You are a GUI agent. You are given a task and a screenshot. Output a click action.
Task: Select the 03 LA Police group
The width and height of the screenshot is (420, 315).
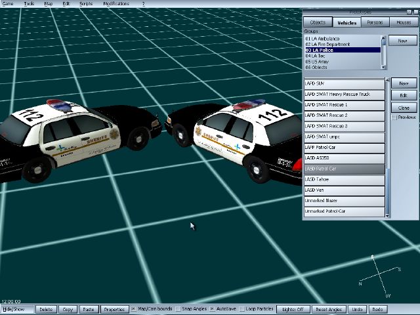click(343, 50)
